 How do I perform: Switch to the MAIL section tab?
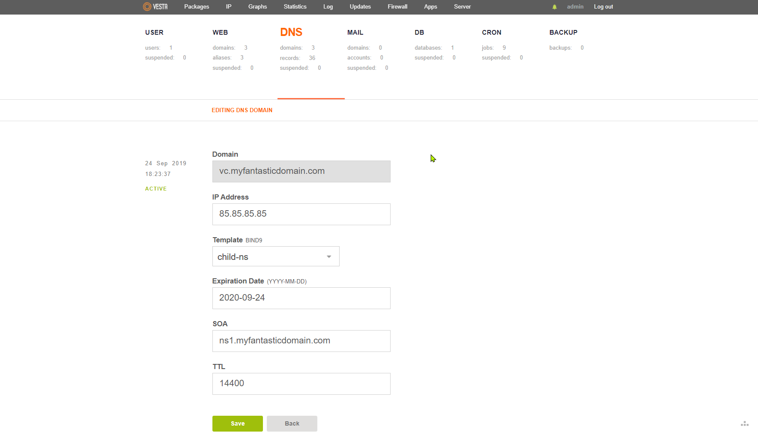pyautogui.click(x=355, y=33)
